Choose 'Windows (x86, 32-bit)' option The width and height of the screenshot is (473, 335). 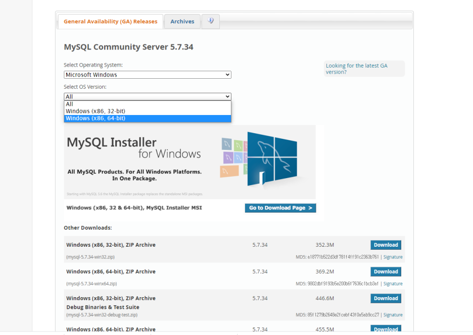[x=148, y=111]
